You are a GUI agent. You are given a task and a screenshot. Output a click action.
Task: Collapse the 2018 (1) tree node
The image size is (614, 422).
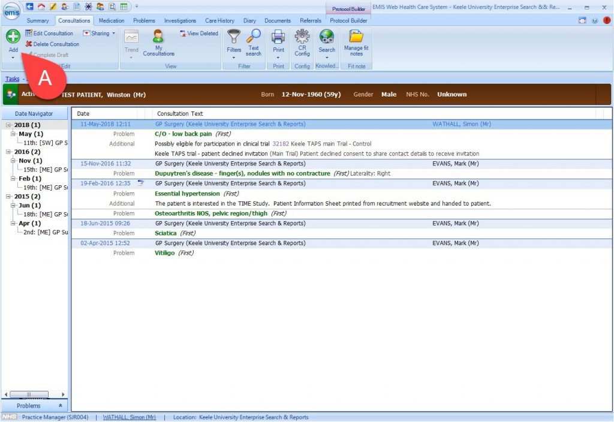point(8,125)
